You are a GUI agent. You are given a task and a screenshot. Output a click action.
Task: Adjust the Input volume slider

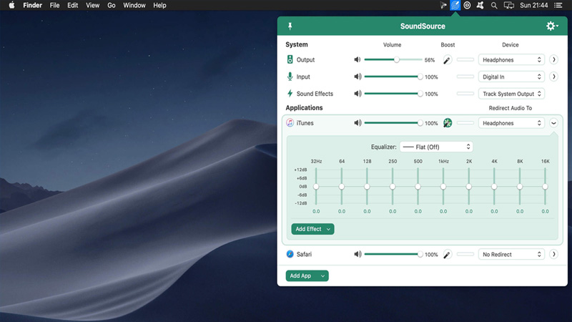393,77
